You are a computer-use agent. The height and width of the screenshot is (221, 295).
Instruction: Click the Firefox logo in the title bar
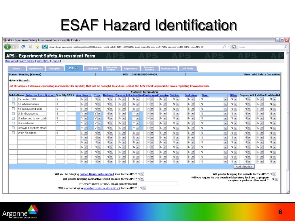[x=5, y=40]
